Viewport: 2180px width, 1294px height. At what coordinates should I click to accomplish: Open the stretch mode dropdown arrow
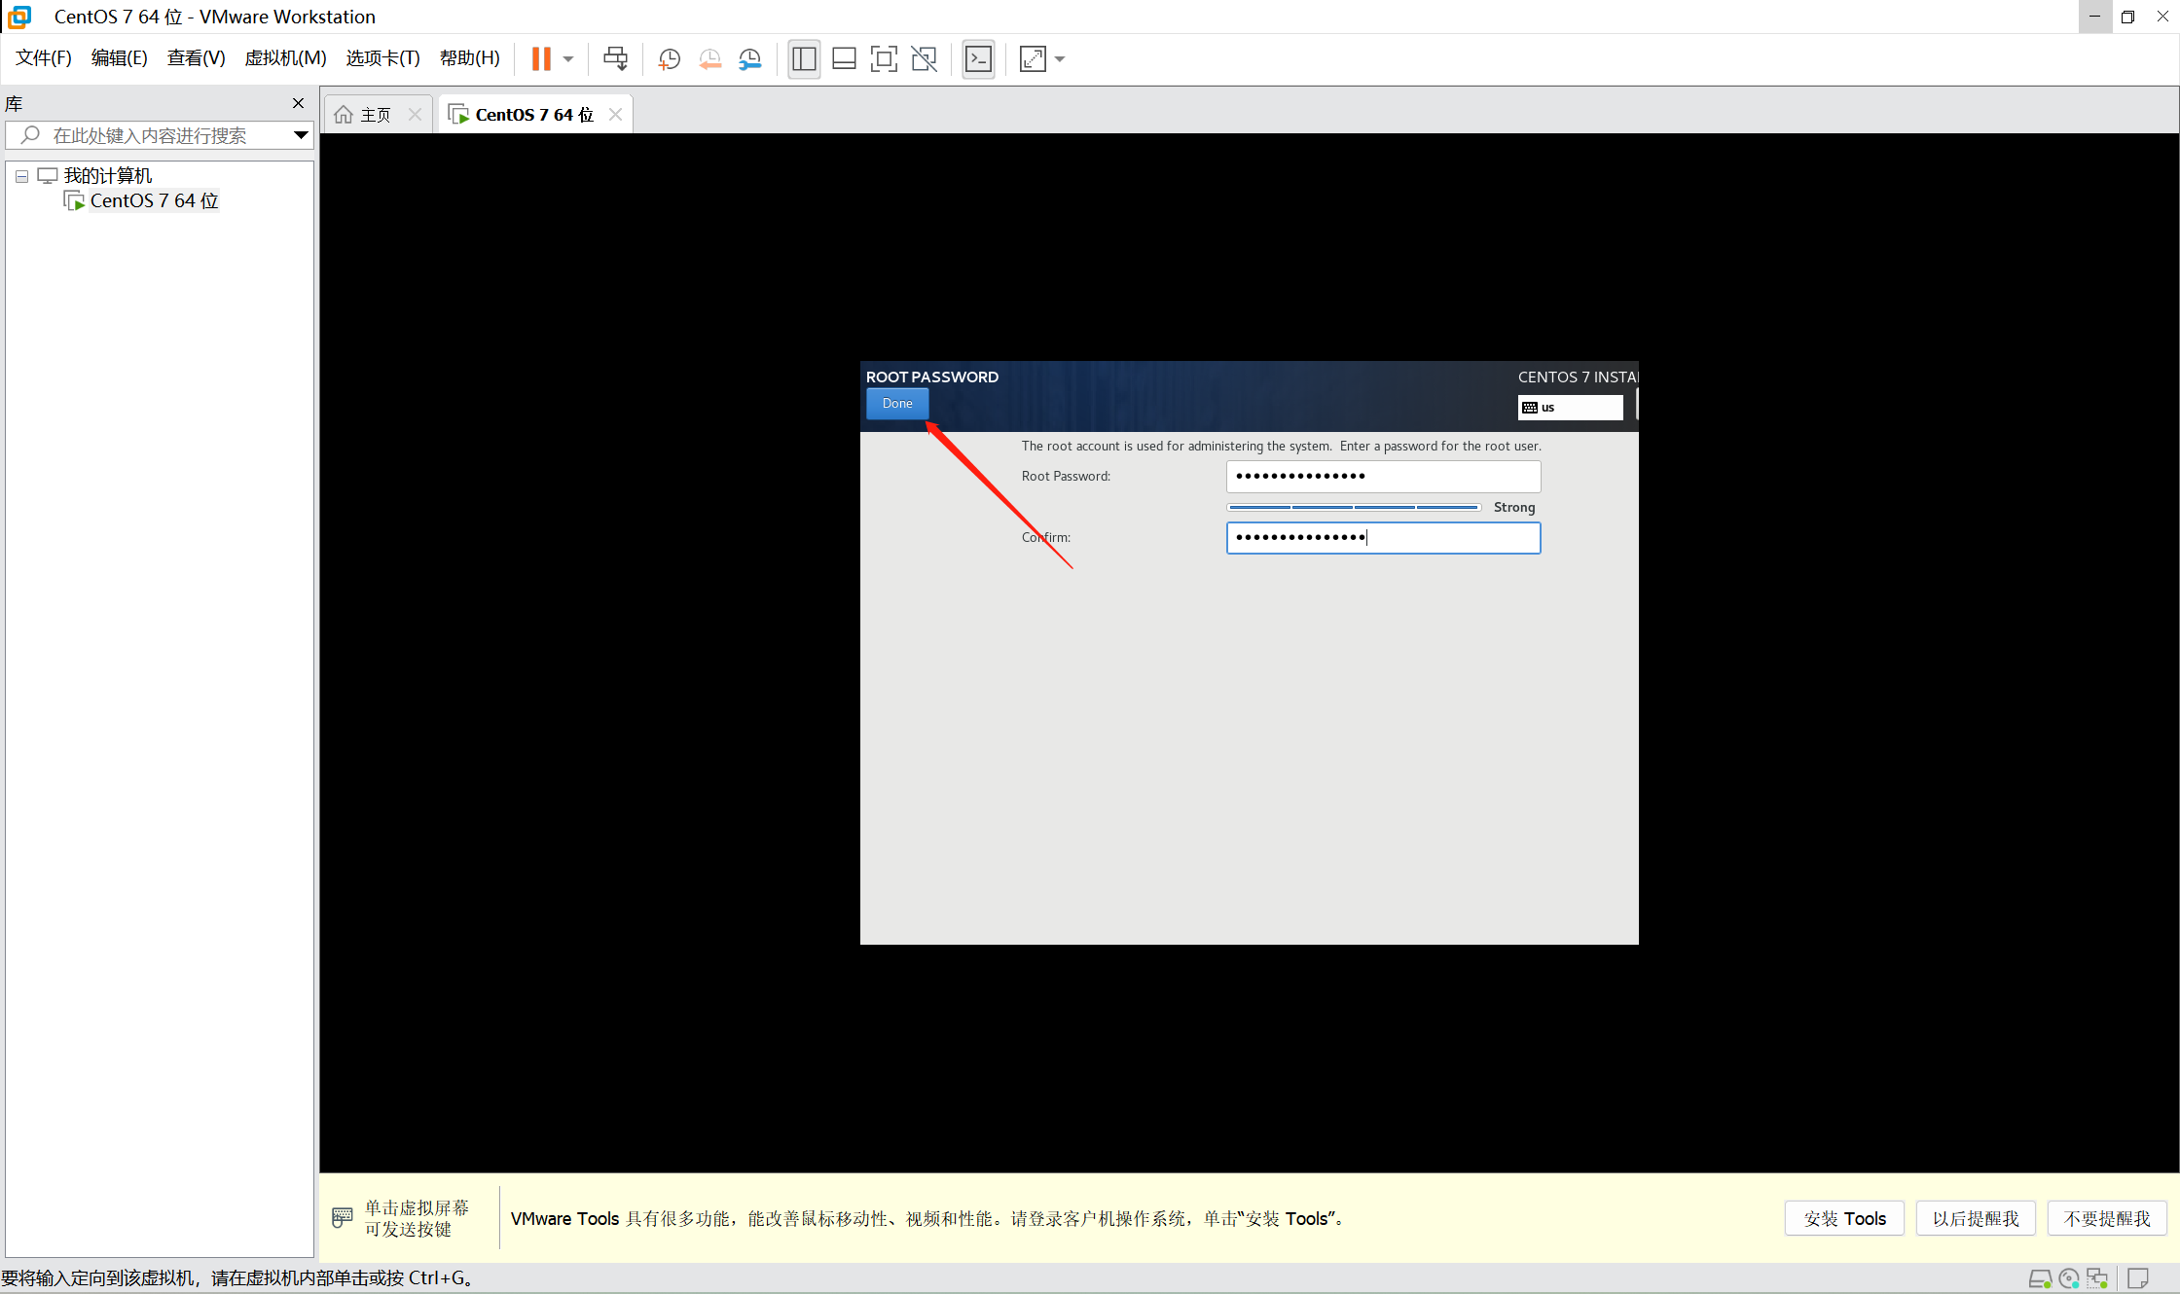(1060, 58)
